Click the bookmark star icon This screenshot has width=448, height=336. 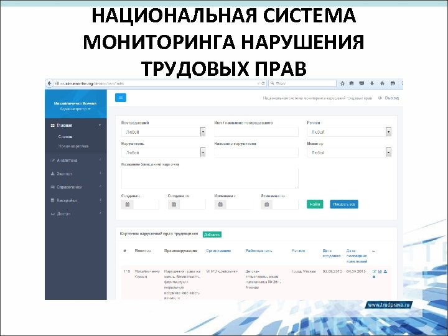point(343,83)
